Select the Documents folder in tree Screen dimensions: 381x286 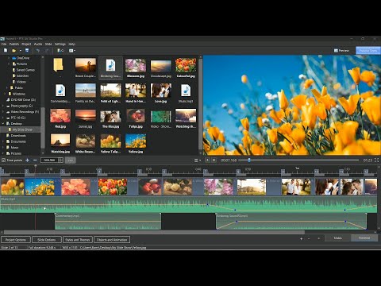tap(16, 141)
